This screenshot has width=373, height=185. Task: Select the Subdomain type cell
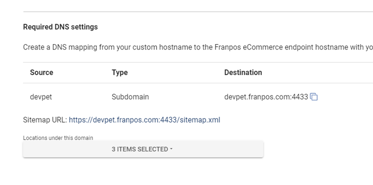click(131, 97)
